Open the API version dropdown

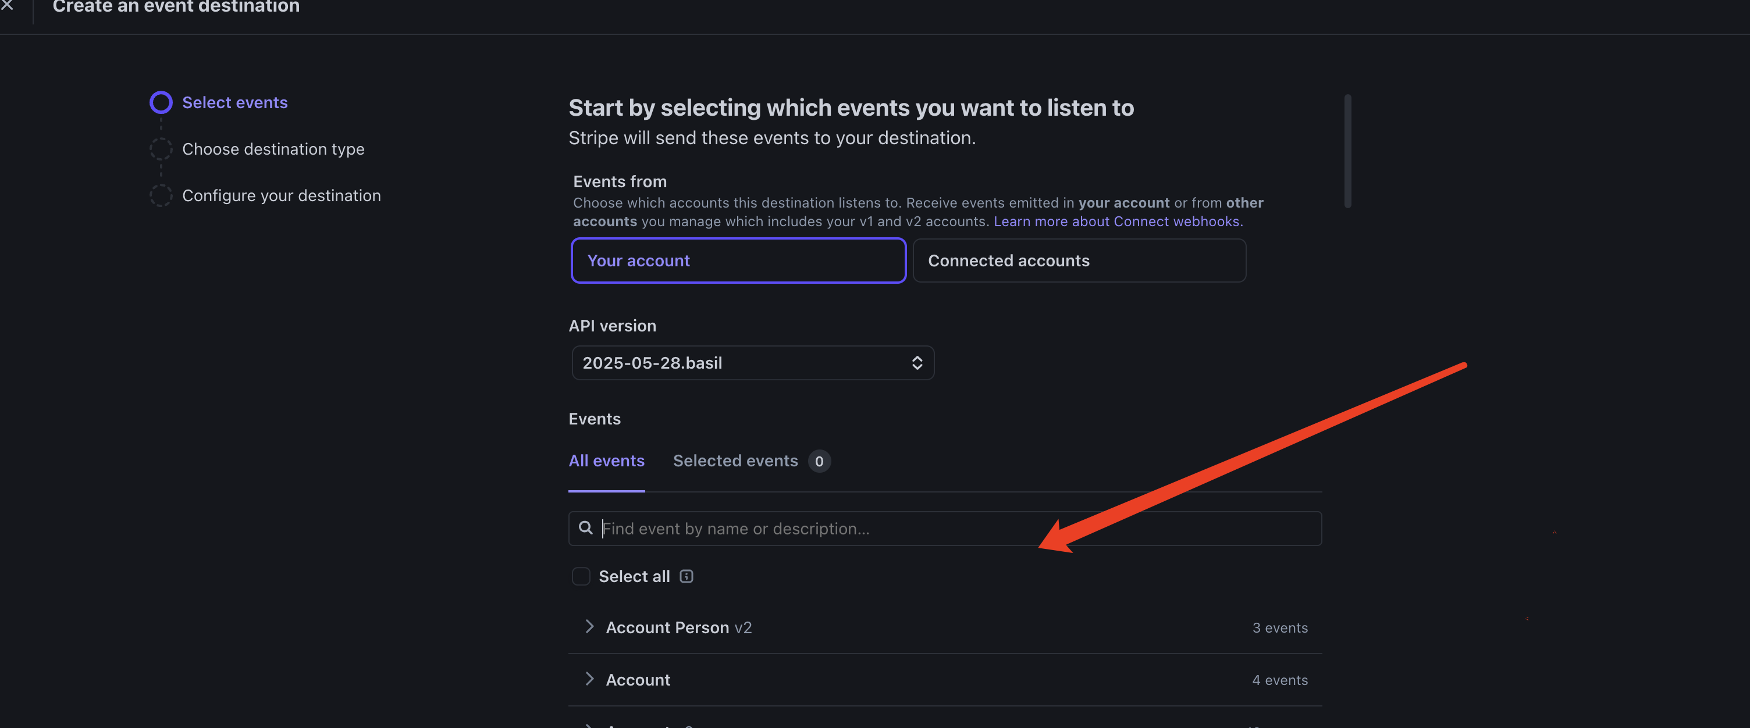(753, 363)
